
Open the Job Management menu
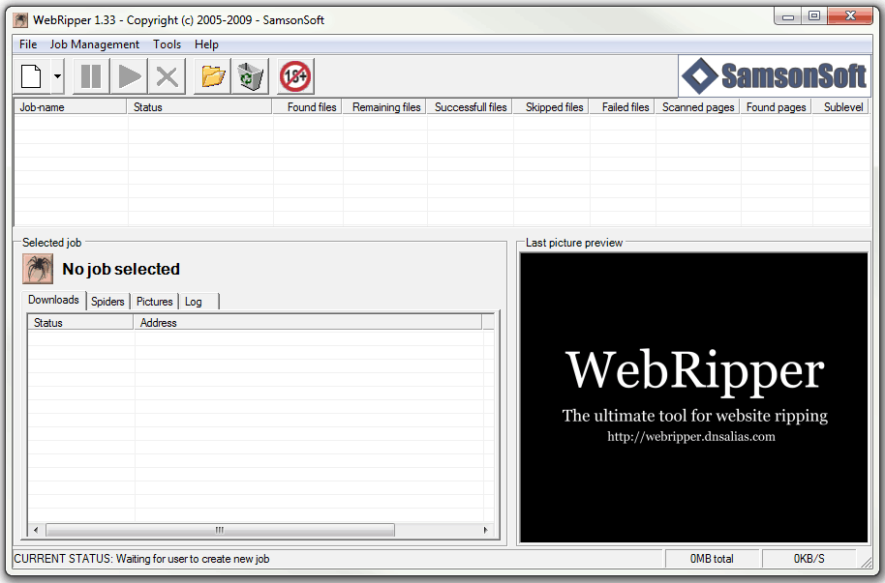coord(95,44)
